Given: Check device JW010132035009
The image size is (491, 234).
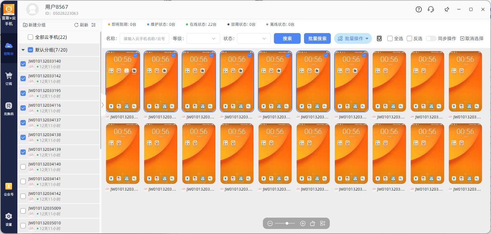Looking at the screenshot, I should coord(23,211).
